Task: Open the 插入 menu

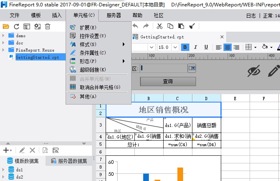Action: [57, 15]
